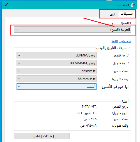Click the Region globe icon in title bar
The width and height of the screenshot is (140, 142).
coord(133,5)
